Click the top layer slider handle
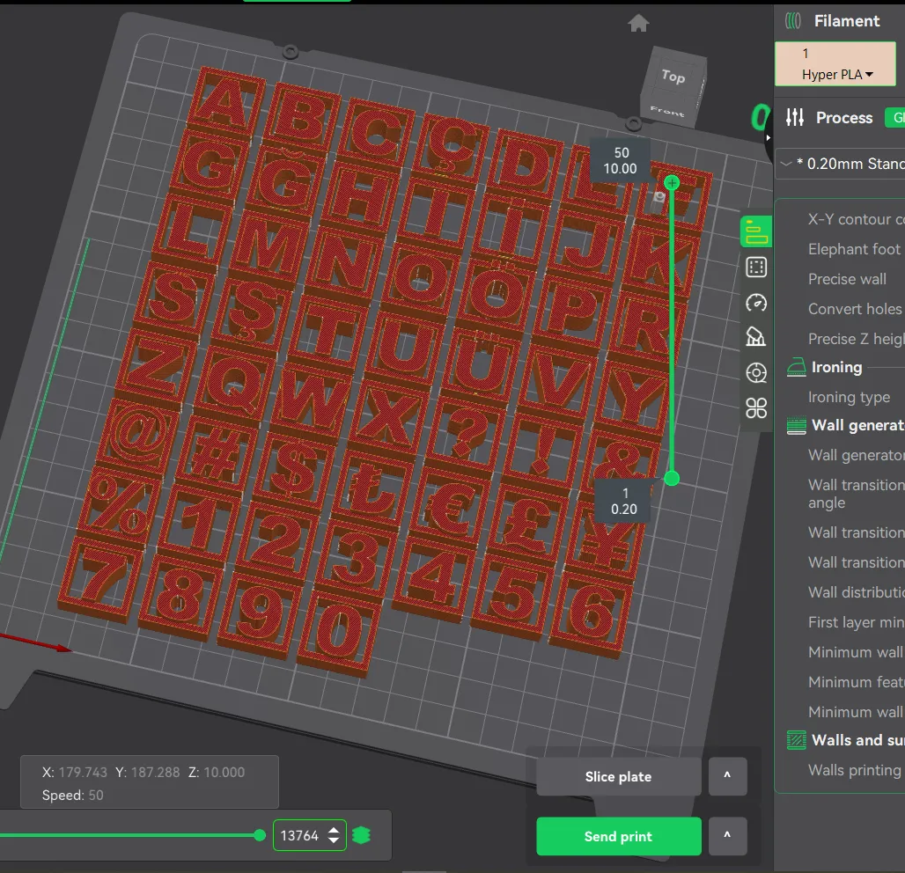Viewport: 905px width, 873px height. pos(672,183)
